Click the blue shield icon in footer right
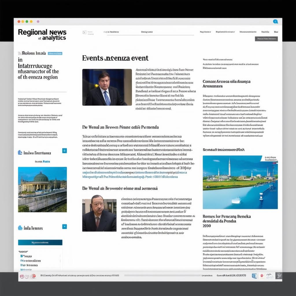Image resolution: width=296 pixels, height=296 pixels. (254, 276)
